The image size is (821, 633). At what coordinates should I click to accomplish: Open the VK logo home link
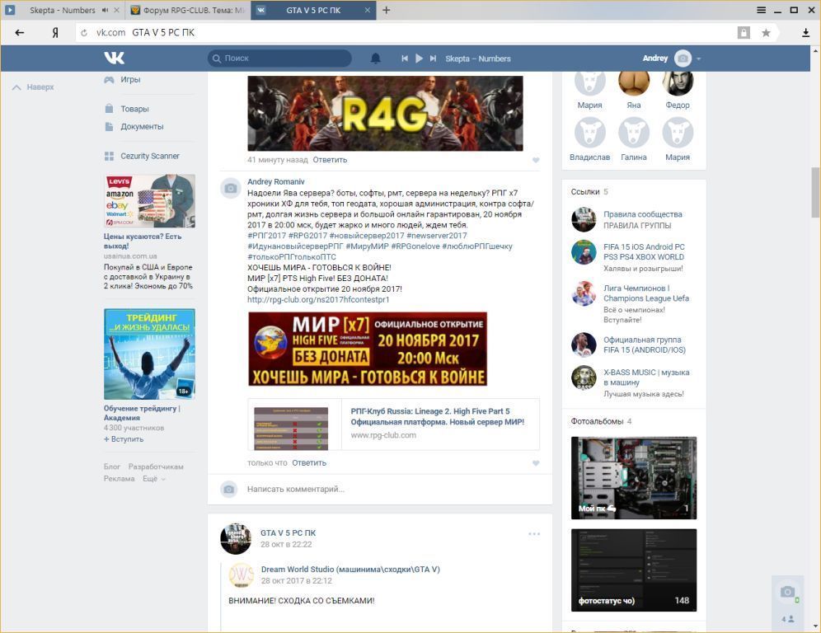click(114, 59)
